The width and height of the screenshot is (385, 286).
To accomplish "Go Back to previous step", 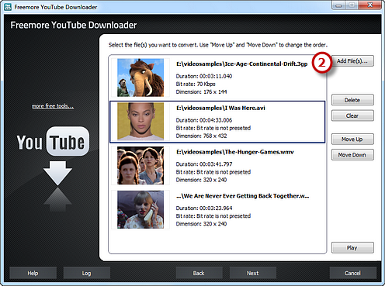I will pos(199,273).
